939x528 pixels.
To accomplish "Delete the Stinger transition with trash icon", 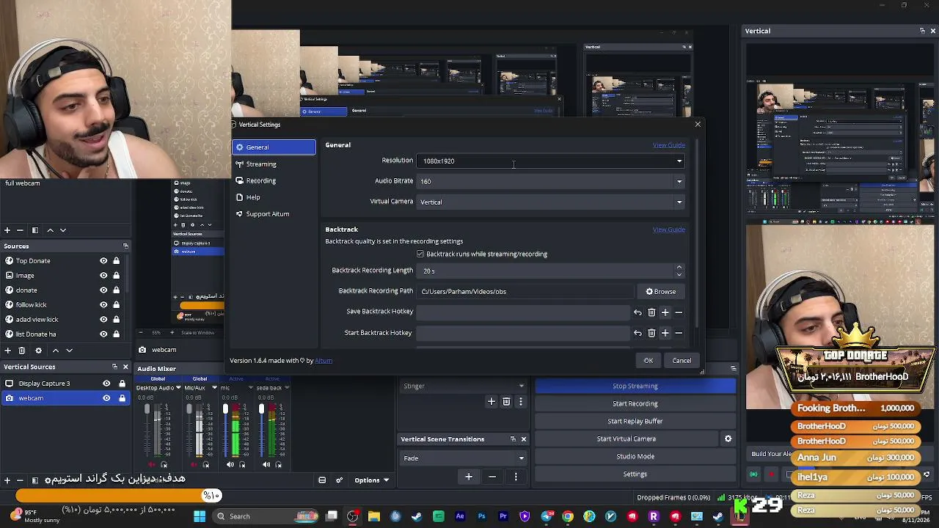I will pos(506,402).
